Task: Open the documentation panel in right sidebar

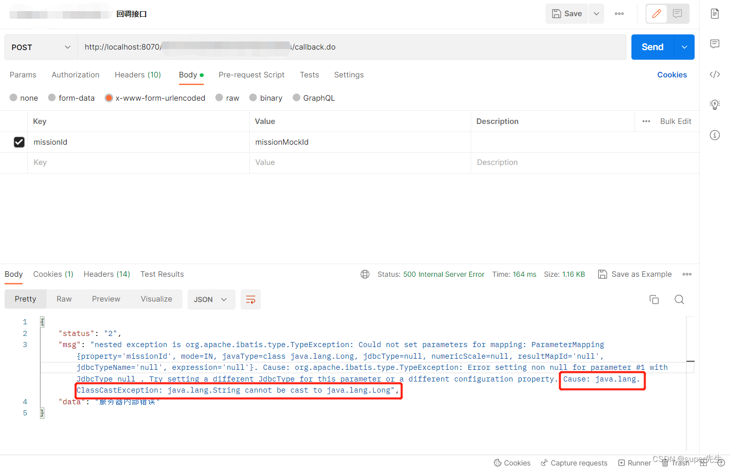Action: pos(715,14)
